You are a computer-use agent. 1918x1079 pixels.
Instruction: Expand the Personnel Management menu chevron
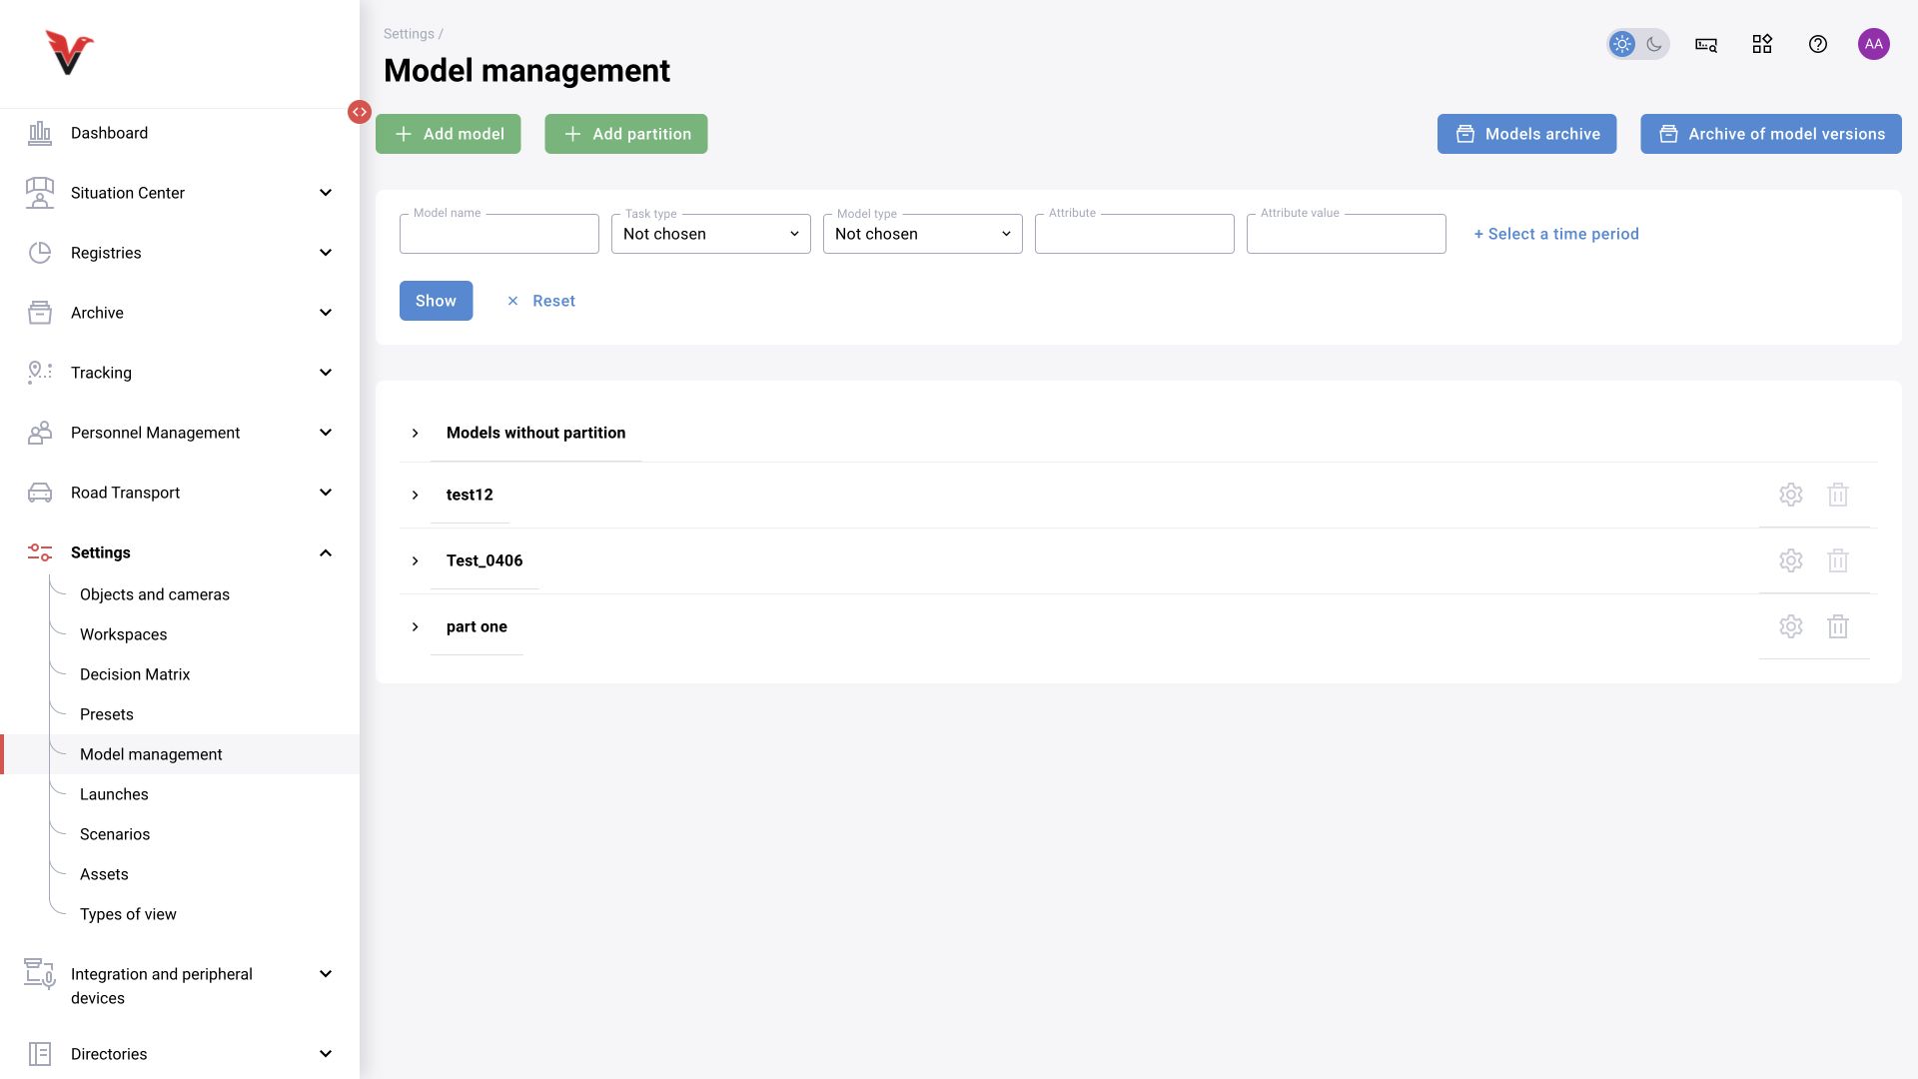[326, 433]
